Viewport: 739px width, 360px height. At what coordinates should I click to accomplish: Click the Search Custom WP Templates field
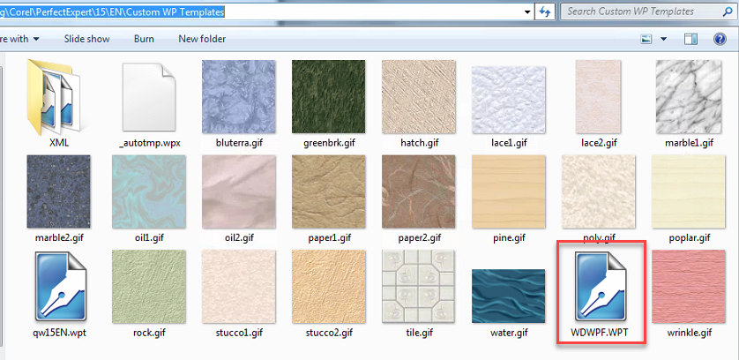coord(641,11)
